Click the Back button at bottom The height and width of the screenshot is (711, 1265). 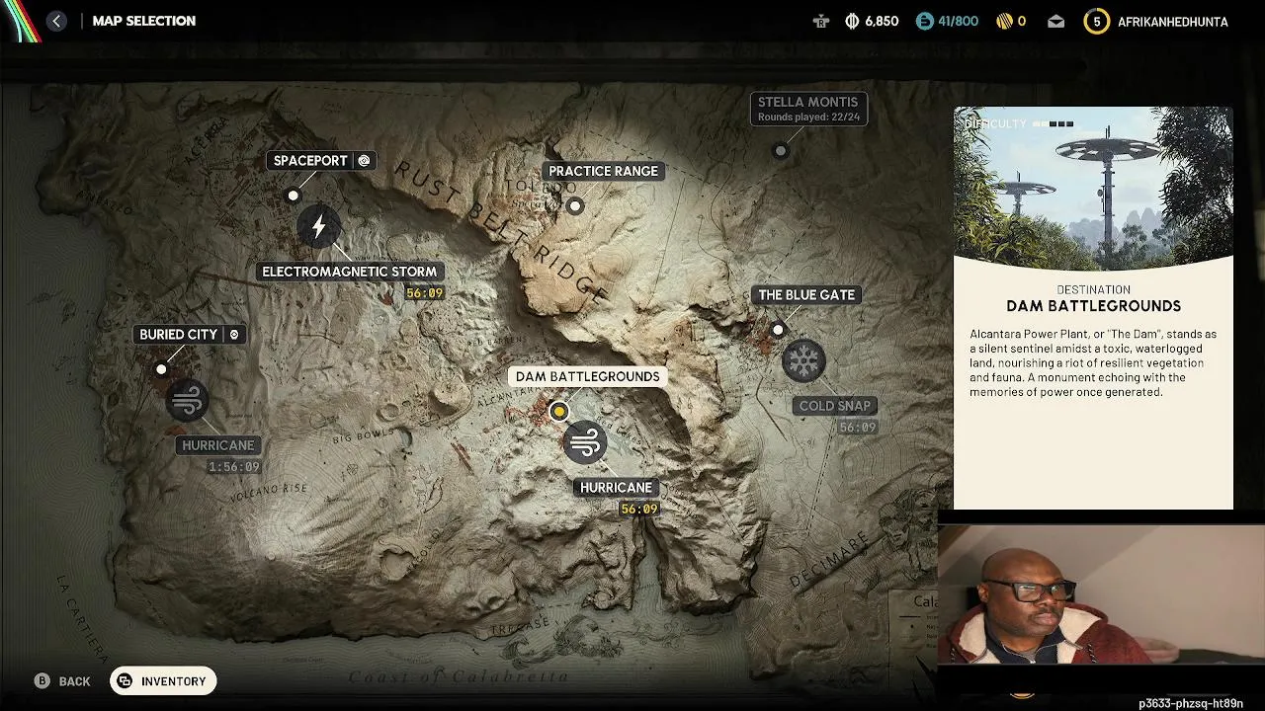pyautogui.click(x=62, y=681)
